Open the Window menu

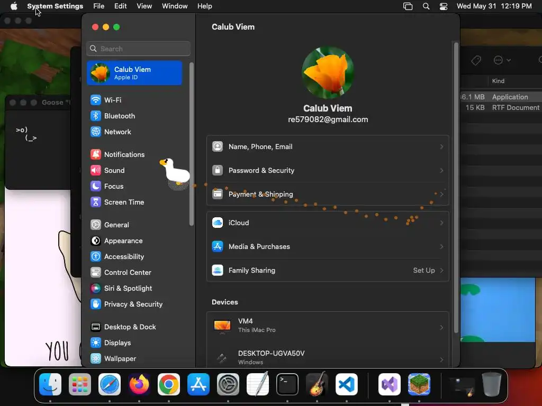[175, 6]
